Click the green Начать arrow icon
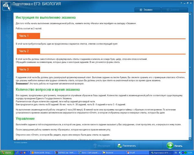 click(170, 146)
